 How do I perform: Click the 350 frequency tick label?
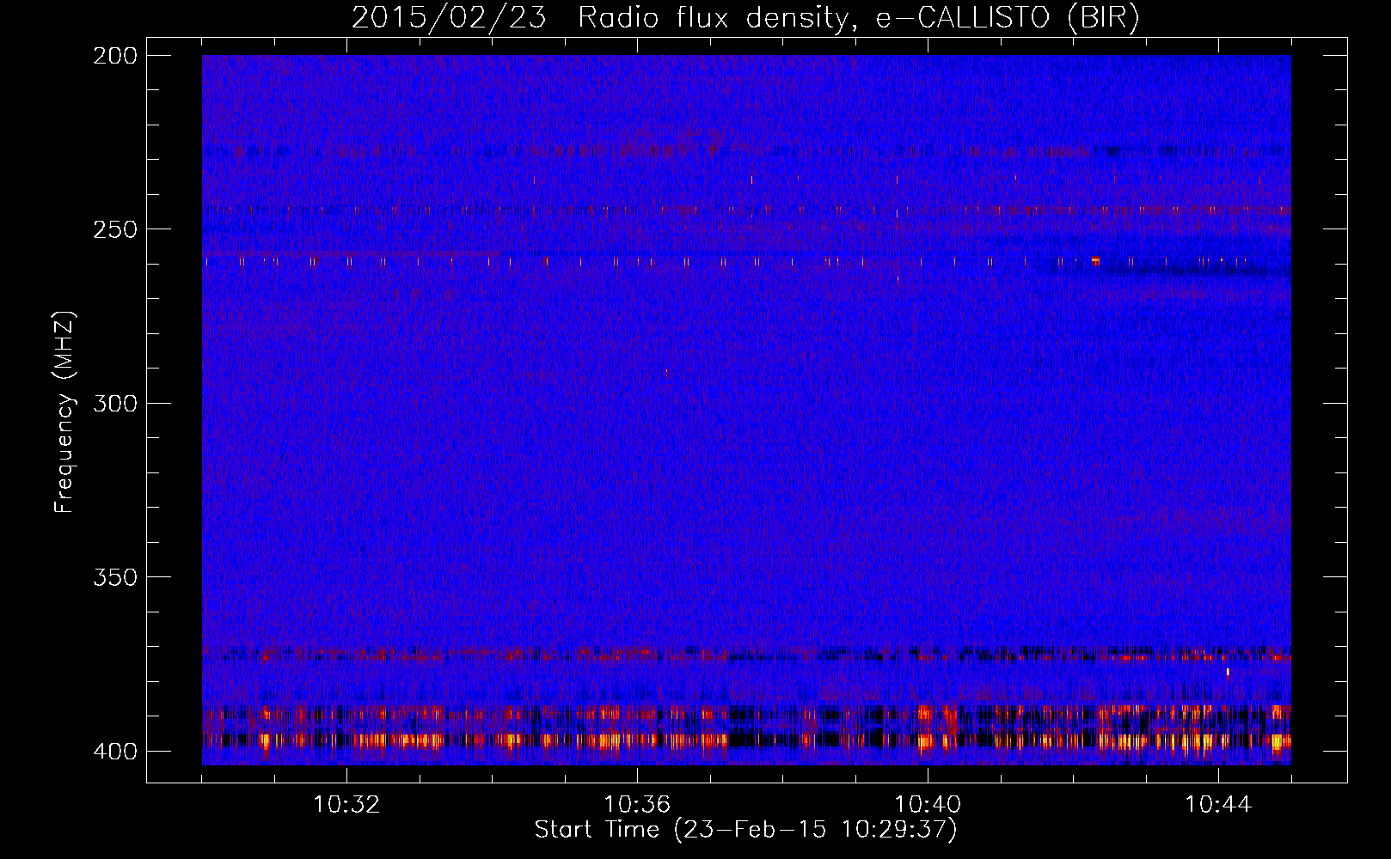[x=115, y=577]
